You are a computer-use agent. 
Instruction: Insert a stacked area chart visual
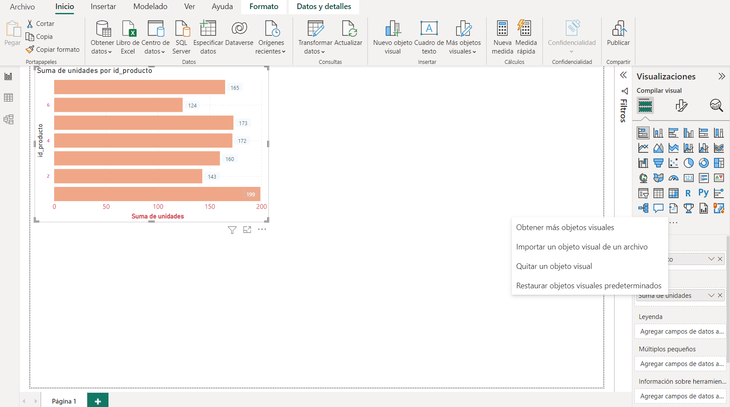pos(673,148)
